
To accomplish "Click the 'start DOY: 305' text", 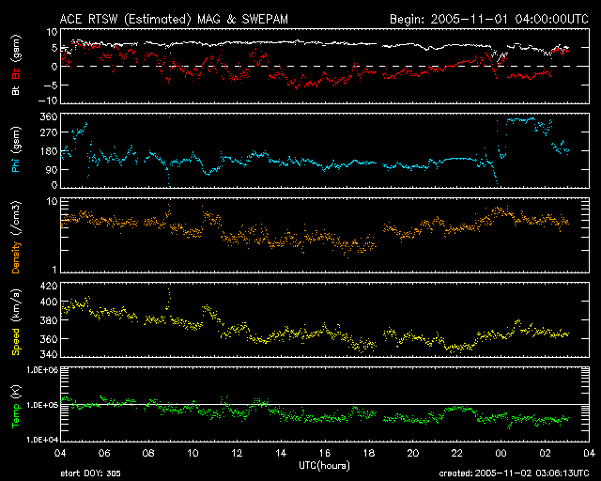I will [90, 473].
